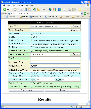Open the File menu

pos(4,5)
